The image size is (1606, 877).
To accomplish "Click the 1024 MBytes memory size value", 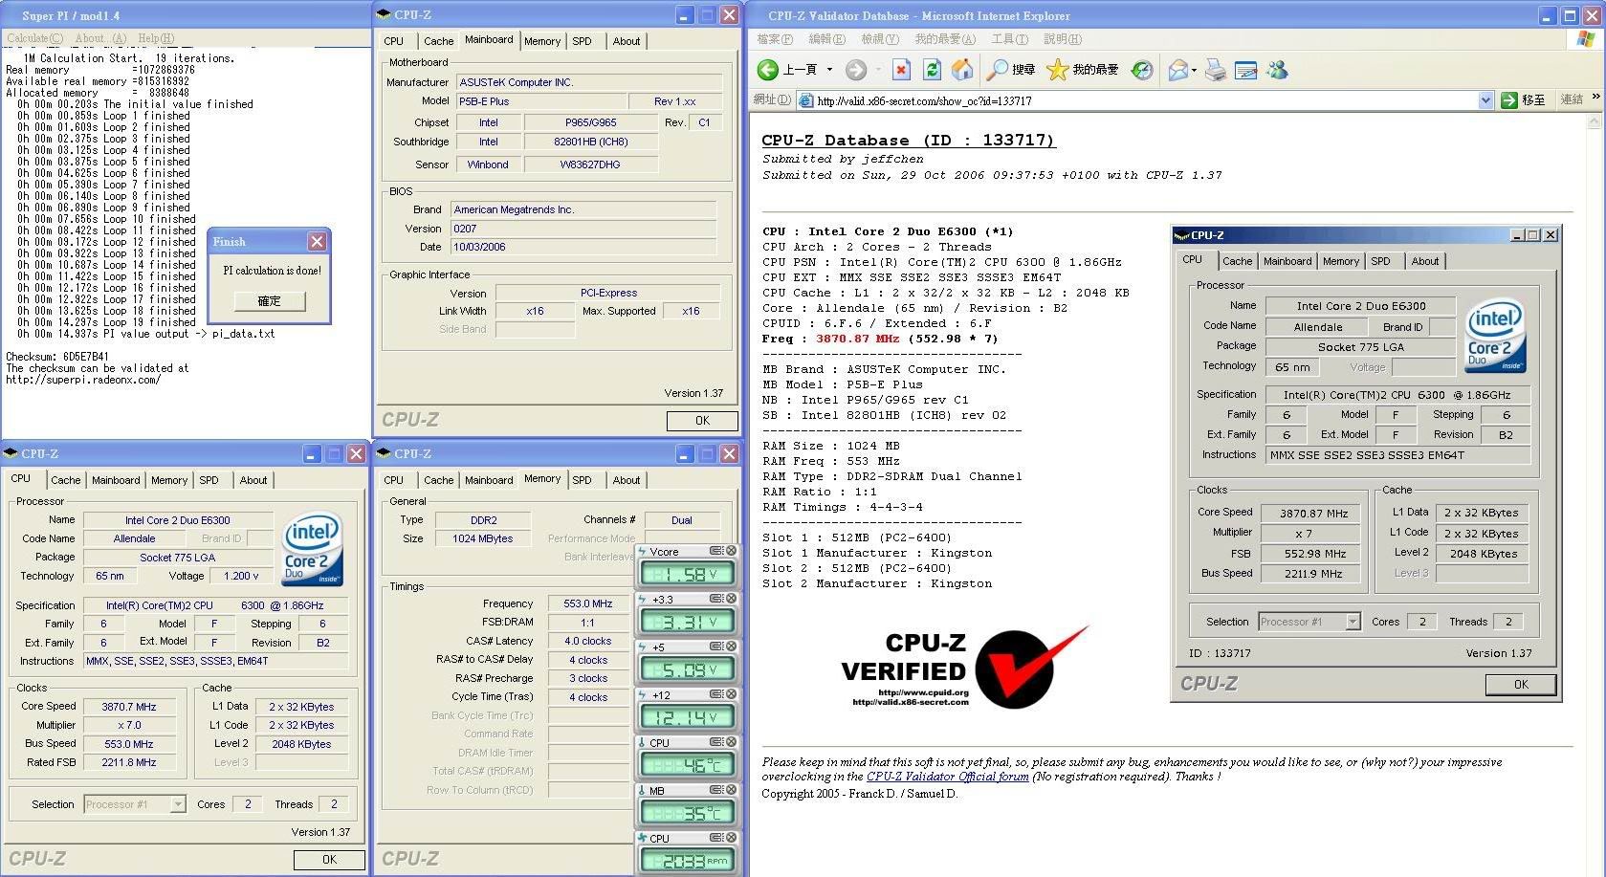I will coord(482,538).
